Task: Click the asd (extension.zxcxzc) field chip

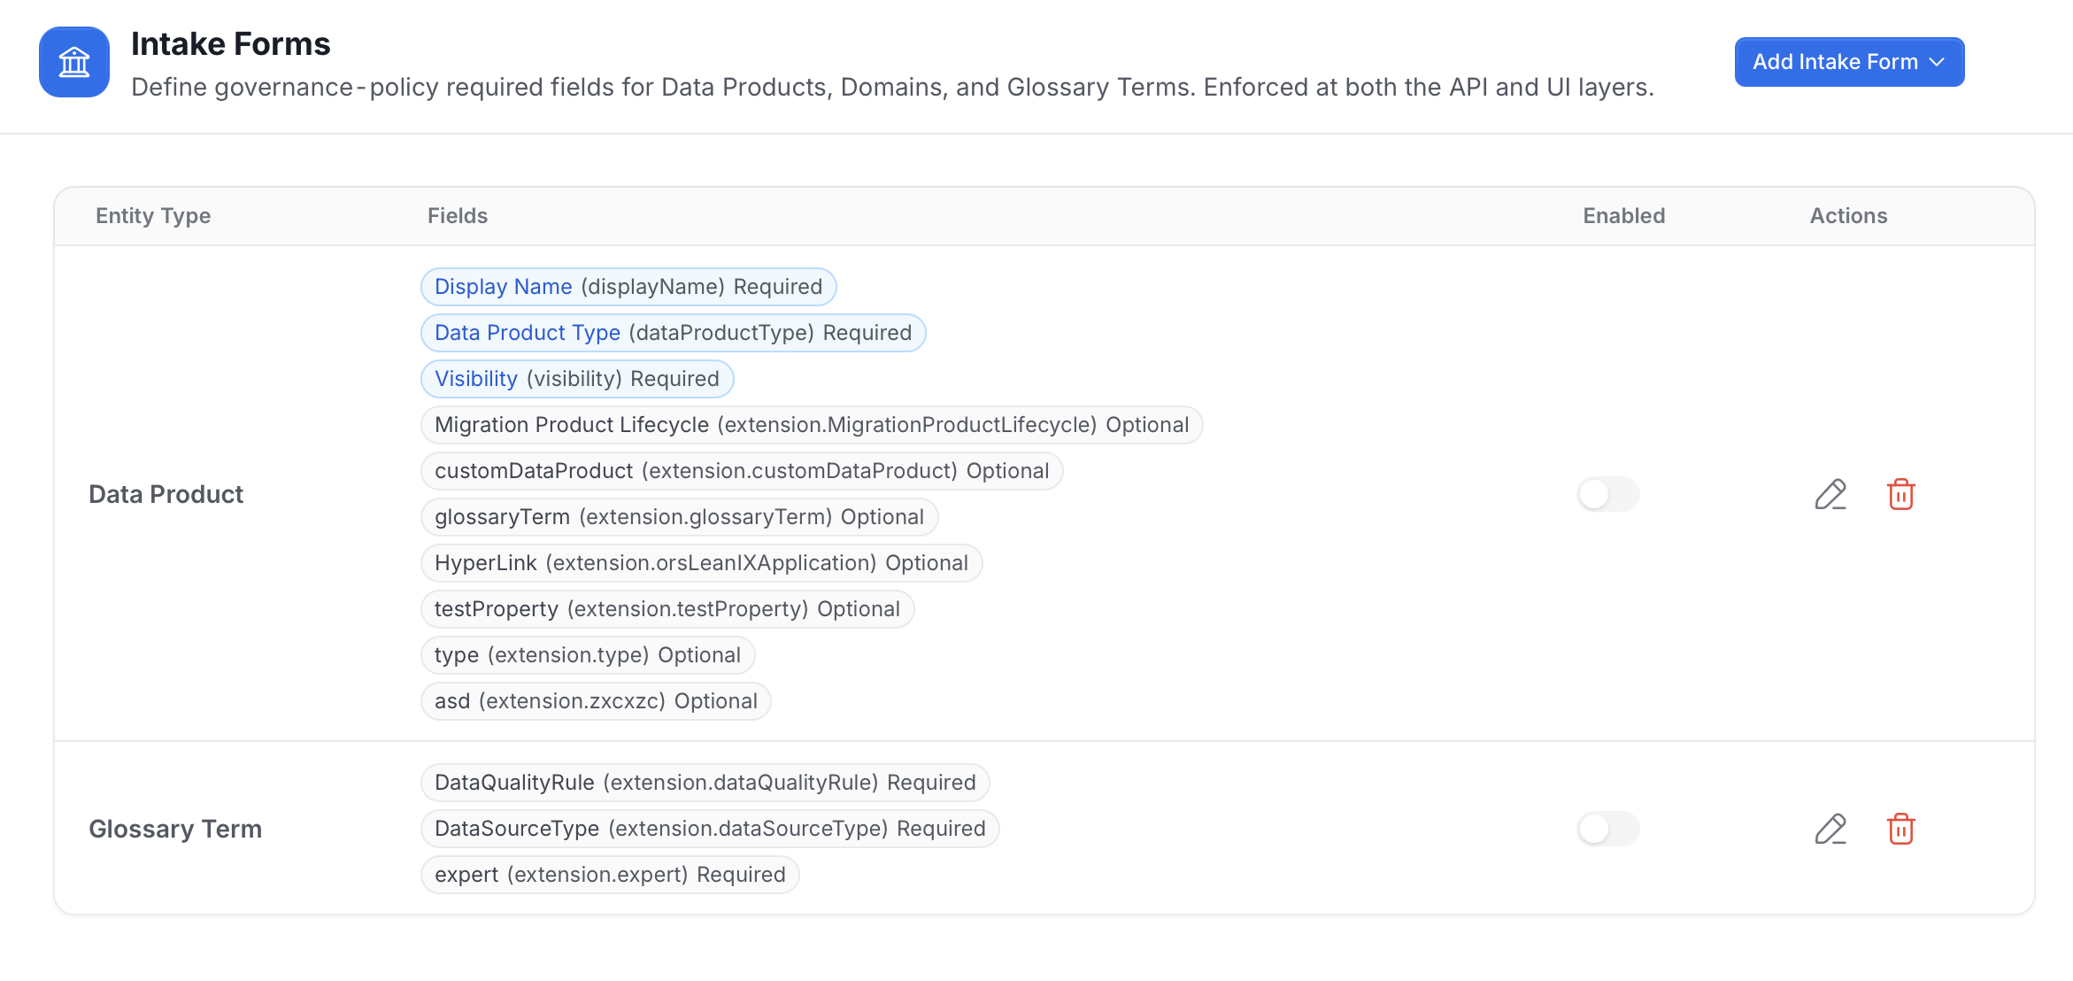Action: tap(596, 701)
